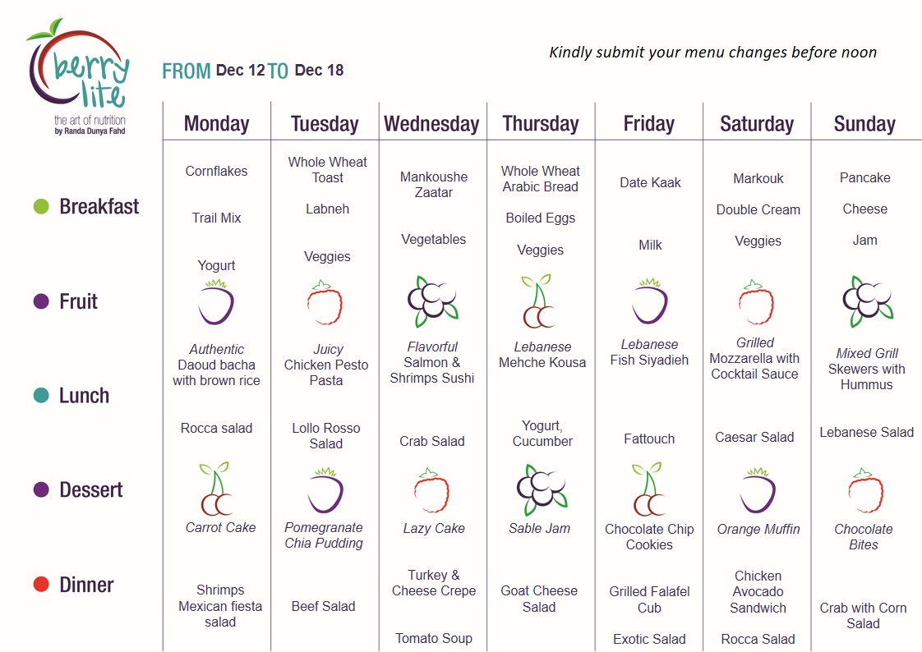Select the Sunday column header
922x652 pixels.
click(x=864, y=124)
